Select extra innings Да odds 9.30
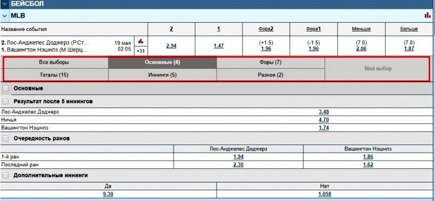Viewport: 435px width, 201px height. click(x=108, y=194)
